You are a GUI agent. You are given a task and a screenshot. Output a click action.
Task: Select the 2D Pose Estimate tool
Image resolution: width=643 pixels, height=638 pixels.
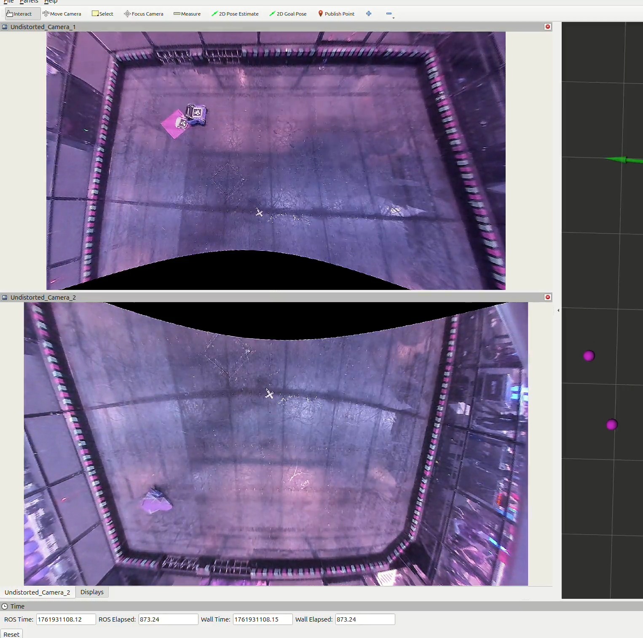pos(235,14)
